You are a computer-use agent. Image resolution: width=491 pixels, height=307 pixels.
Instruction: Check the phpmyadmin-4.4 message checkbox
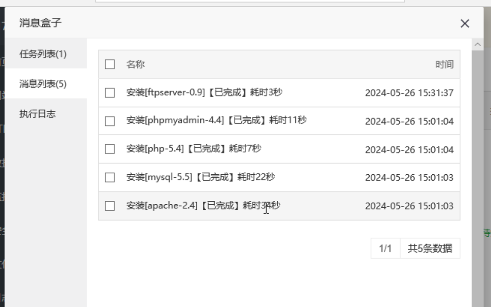click(x=109, y=121)
